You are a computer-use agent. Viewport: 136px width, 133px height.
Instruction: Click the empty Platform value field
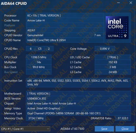pos(65,25)
